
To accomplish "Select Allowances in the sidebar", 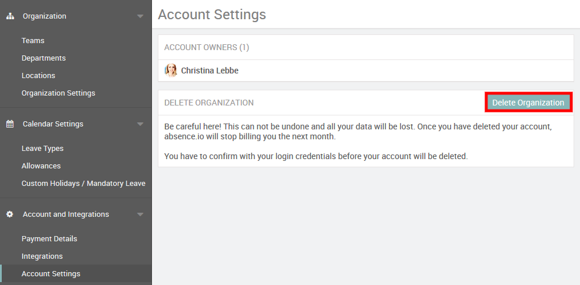I will pos(41,166).
